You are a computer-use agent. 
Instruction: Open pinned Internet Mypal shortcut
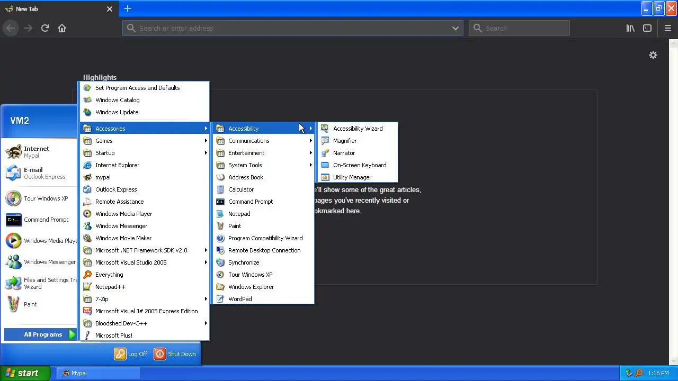41,152
